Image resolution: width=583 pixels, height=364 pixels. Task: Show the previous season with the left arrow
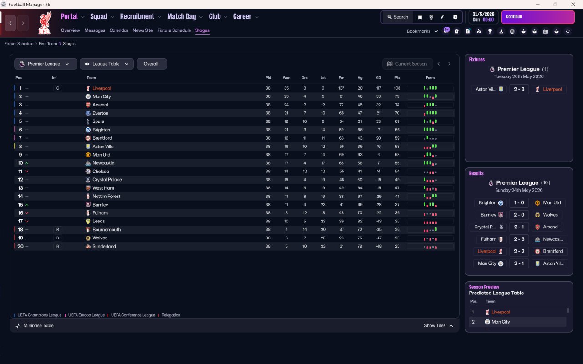click(439, 64)
